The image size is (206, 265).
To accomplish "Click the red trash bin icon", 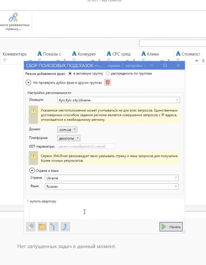I will 108,82.
